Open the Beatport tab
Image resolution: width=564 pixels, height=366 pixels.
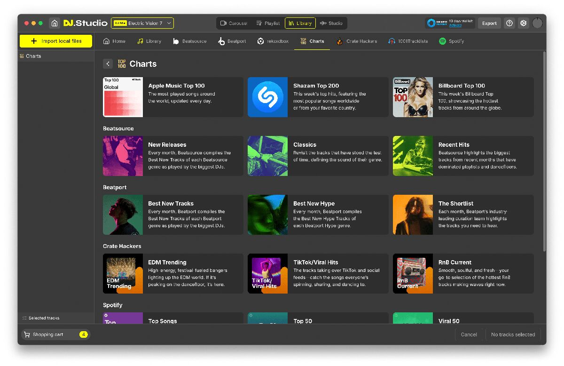(x=232, y=41)
